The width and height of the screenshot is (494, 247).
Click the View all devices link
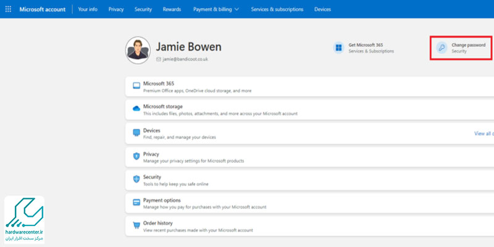pos(484,133)
